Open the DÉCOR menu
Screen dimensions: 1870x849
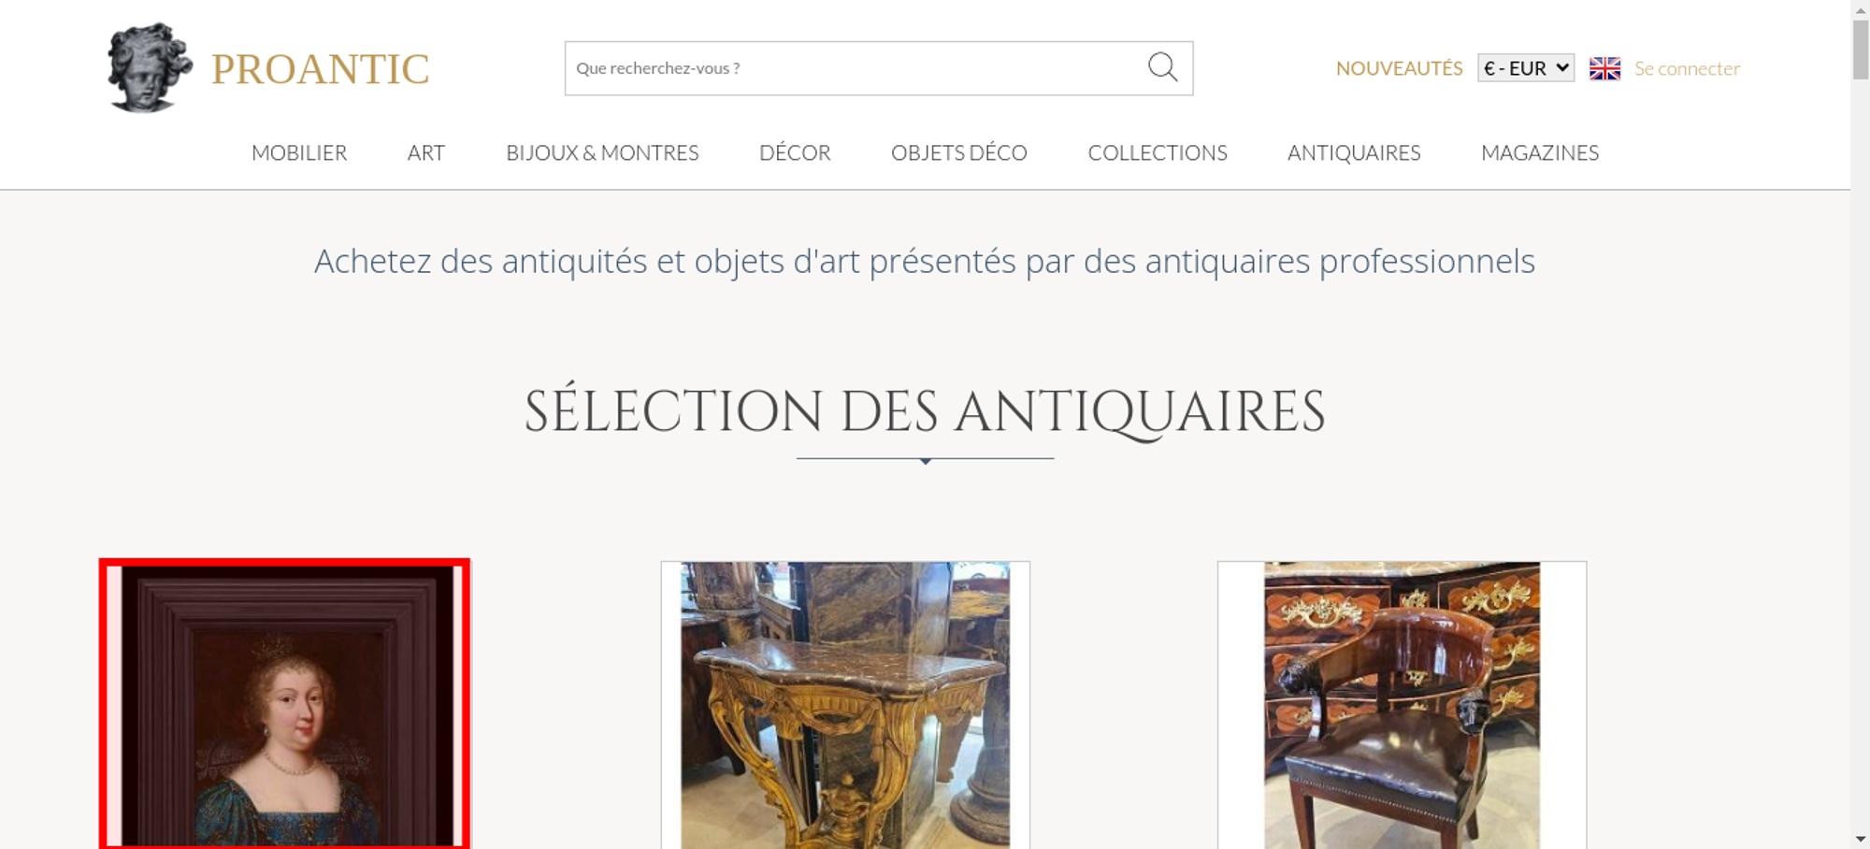pyautogui.click(x=795, y=152)
